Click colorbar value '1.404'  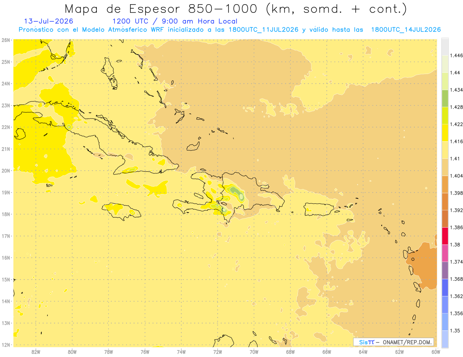pyautogui.click(x=456, y=176)
